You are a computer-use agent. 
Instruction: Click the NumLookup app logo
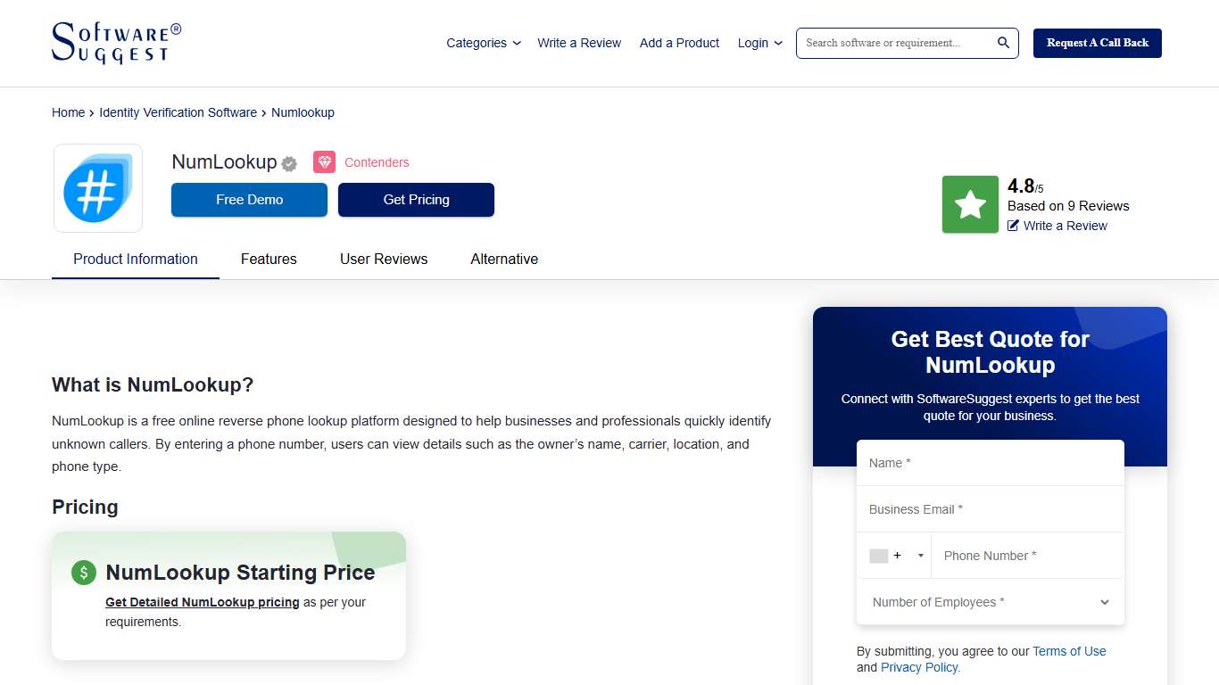(97, 188)
